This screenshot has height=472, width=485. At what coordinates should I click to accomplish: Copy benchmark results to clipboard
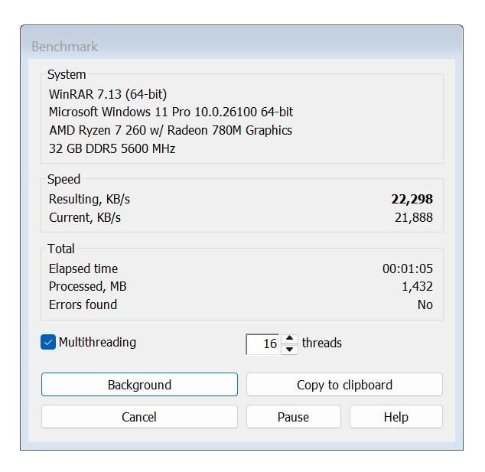(x=344, y=385)
